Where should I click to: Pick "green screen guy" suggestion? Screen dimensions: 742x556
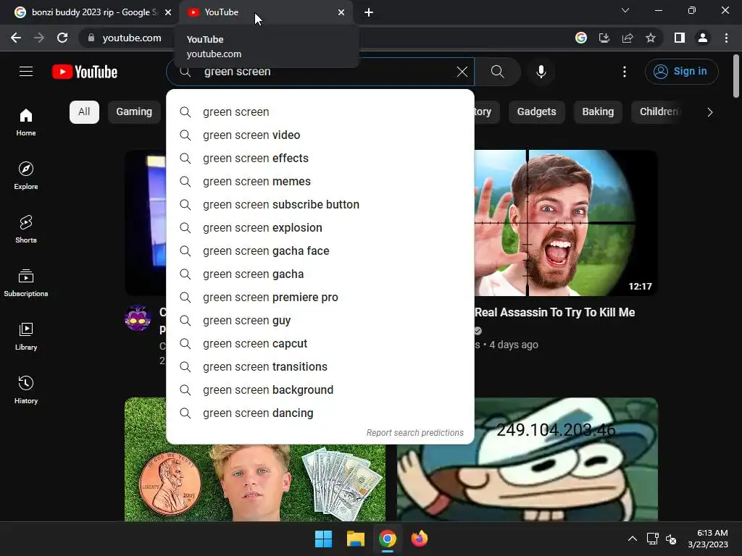(320, 321)
